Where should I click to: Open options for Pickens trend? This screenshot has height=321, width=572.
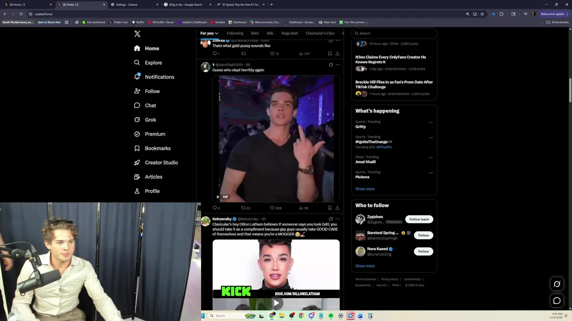pos(431,173)
